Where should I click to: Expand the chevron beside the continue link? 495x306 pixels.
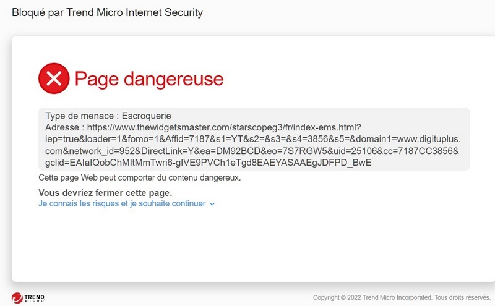click(x=212, y=203)
